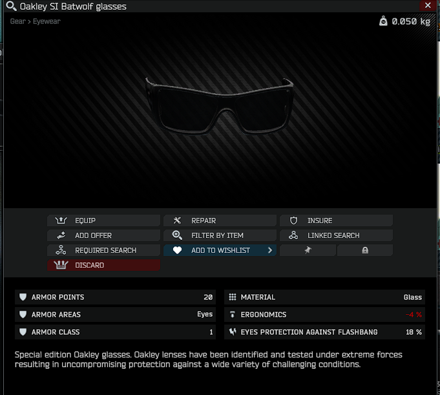Click the Gear breadcrumb link
Image resolution: width=440 pixels, height=395 pixels.
click(x=18, y=21)
